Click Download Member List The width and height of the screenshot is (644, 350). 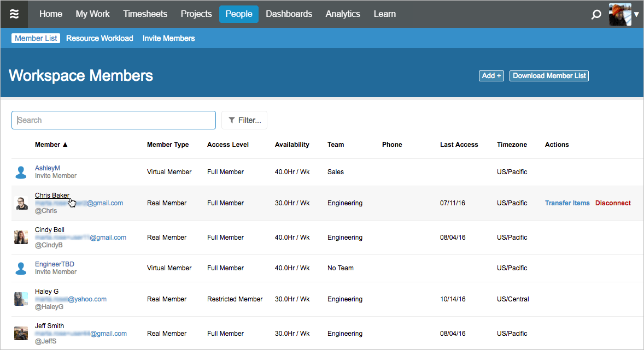pos(549,75)
